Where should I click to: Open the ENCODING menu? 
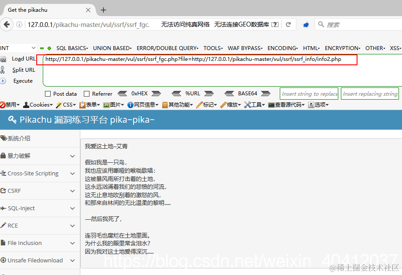tap(282, 48)
